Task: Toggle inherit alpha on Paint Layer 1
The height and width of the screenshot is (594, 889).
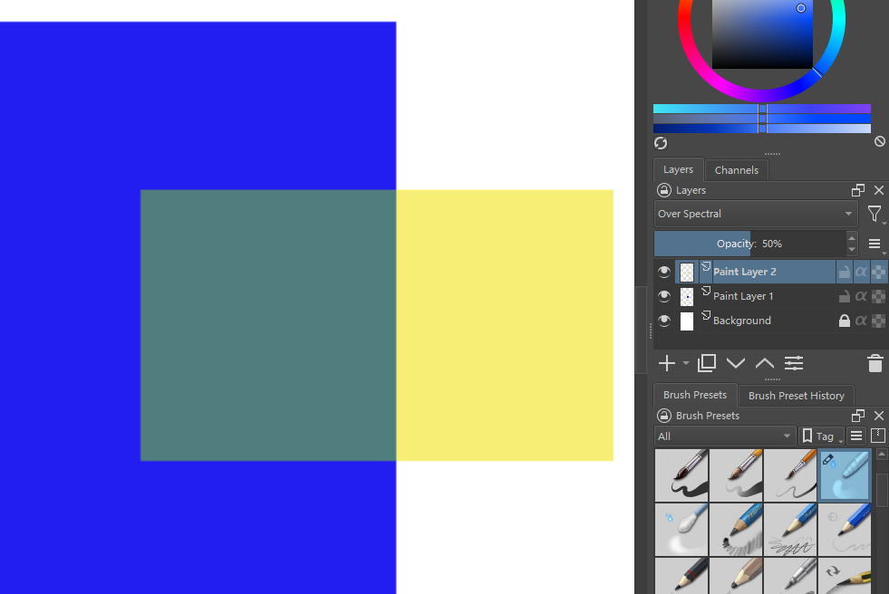Action: click(x=861, y=296)
